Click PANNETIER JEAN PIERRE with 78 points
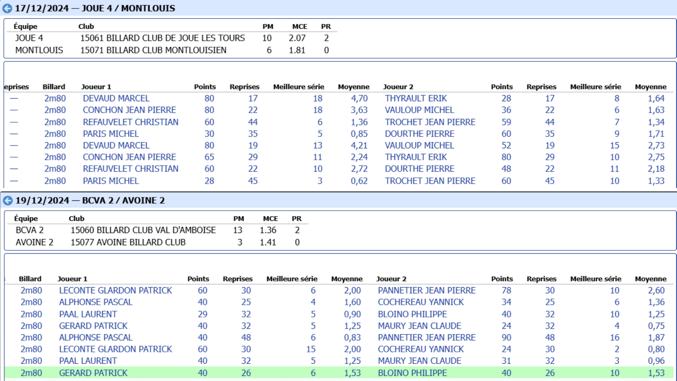 (x=427, y=291)
